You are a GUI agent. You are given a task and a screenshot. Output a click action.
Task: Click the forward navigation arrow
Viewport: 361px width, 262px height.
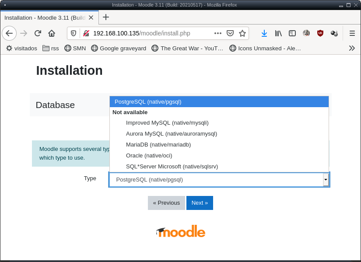coord(24,33)
